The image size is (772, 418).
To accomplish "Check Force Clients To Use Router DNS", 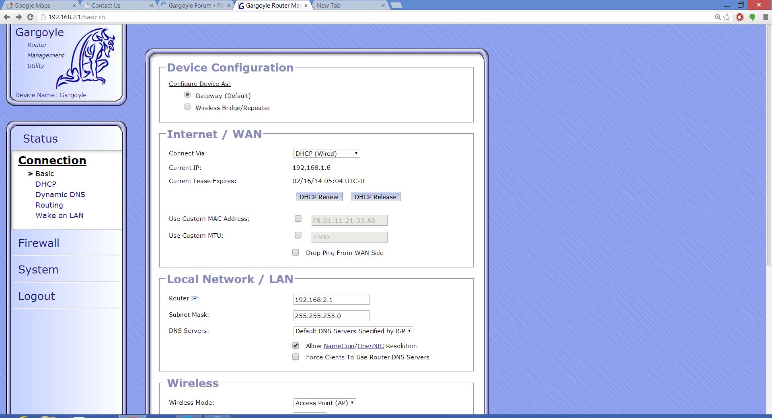I will [296, 357].
